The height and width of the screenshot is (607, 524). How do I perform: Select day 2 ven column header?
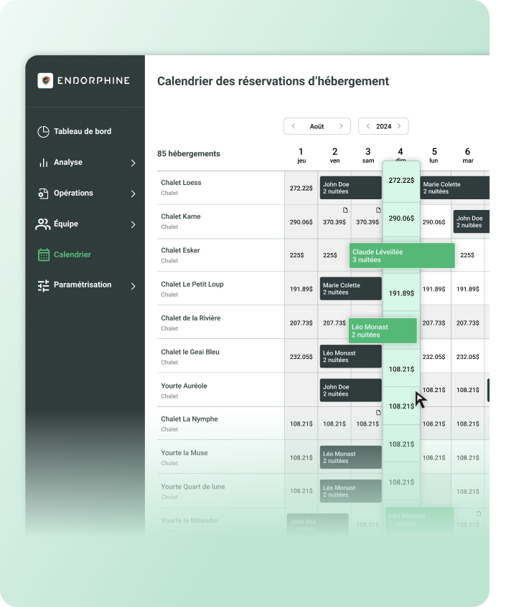[334, 156]
